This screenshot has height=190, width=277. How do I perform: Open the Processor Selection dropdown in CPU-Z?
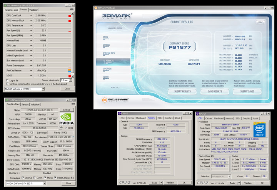pyautogui.click(x=229, y=176)
